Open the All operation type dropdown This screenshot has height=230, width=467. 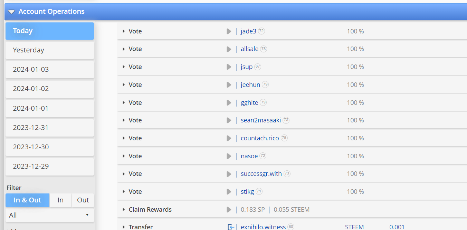pyautogui.click(x=50, y=215)
